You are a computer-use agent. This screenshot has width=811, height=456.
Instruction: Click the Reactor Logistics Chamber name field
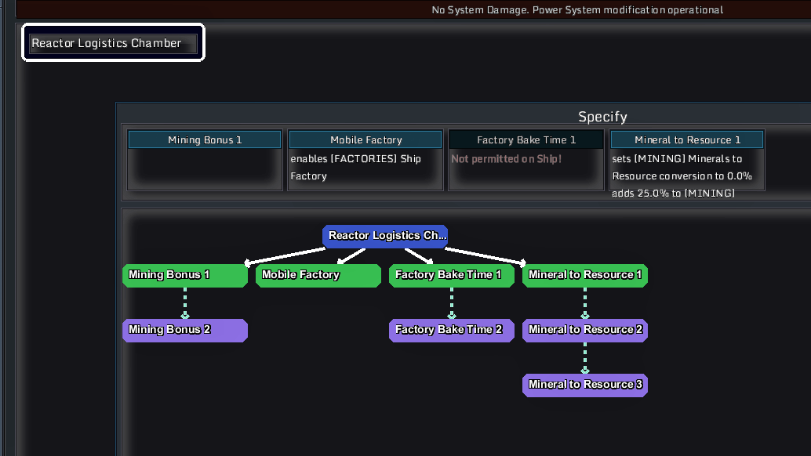point(113,44)
